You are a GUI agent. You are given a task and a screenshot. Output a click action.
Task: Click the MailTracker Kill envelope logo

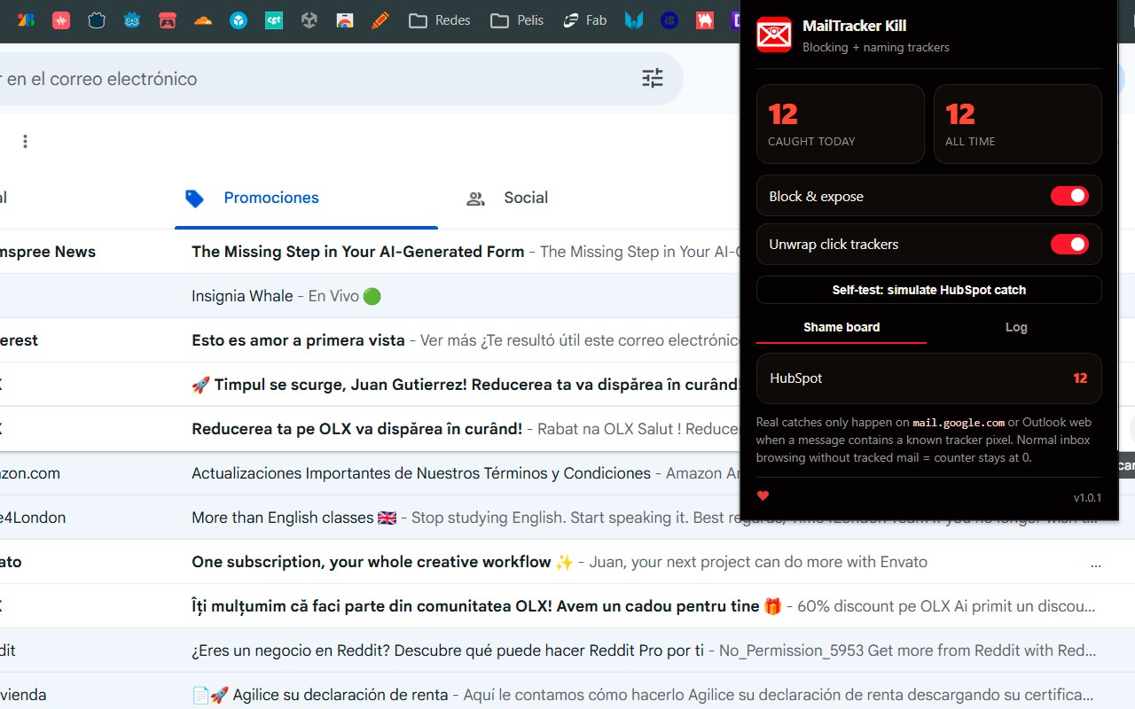click(773, 35)
